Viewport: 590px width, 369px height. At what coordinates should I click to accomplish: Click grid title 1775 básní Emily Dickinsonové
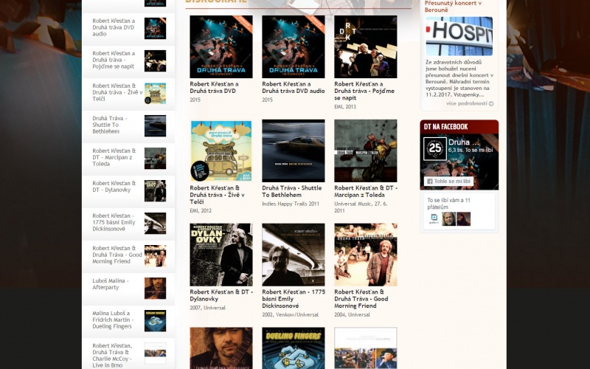point(294,299)
